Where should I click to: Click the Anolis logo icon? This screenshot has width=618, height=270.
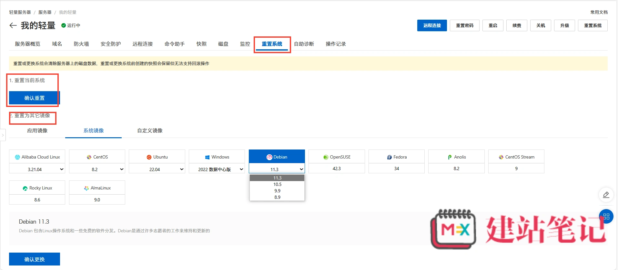pos(450,157)
